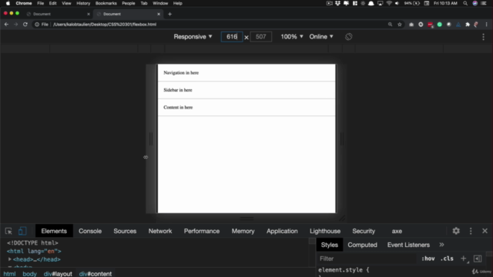Select body in the breadcrumb bar
Screen dimensions: 493x277
click(29, 274)
